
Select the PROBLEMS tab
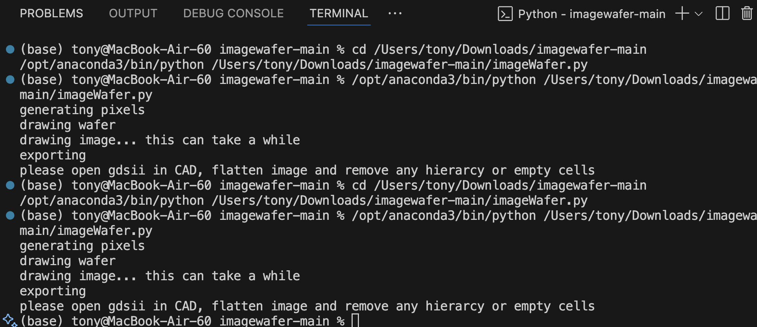pos(51,13)
